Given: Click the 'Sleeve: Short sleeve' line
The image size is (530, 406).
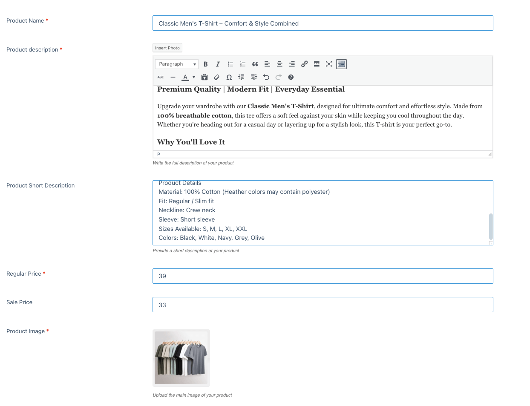Looking at the screenshot, I should pos(187,219).
